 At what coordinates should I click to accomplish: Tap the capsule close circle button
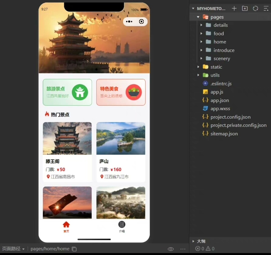141,22
